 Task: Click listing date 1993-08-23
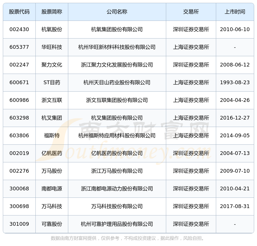tap(235, 82)
